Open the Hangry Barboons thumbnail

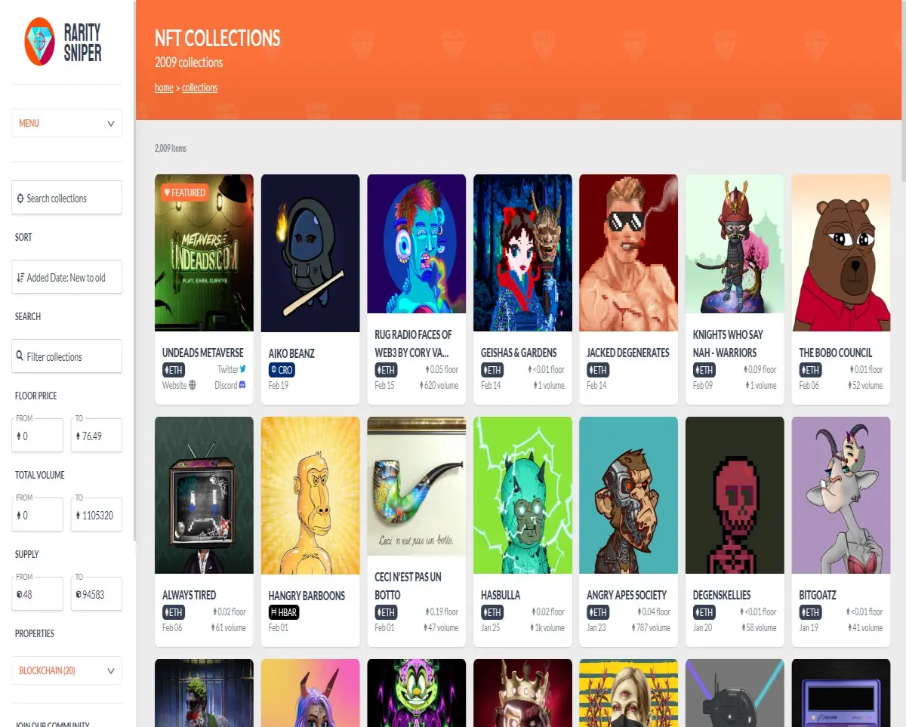click(310, 495)
